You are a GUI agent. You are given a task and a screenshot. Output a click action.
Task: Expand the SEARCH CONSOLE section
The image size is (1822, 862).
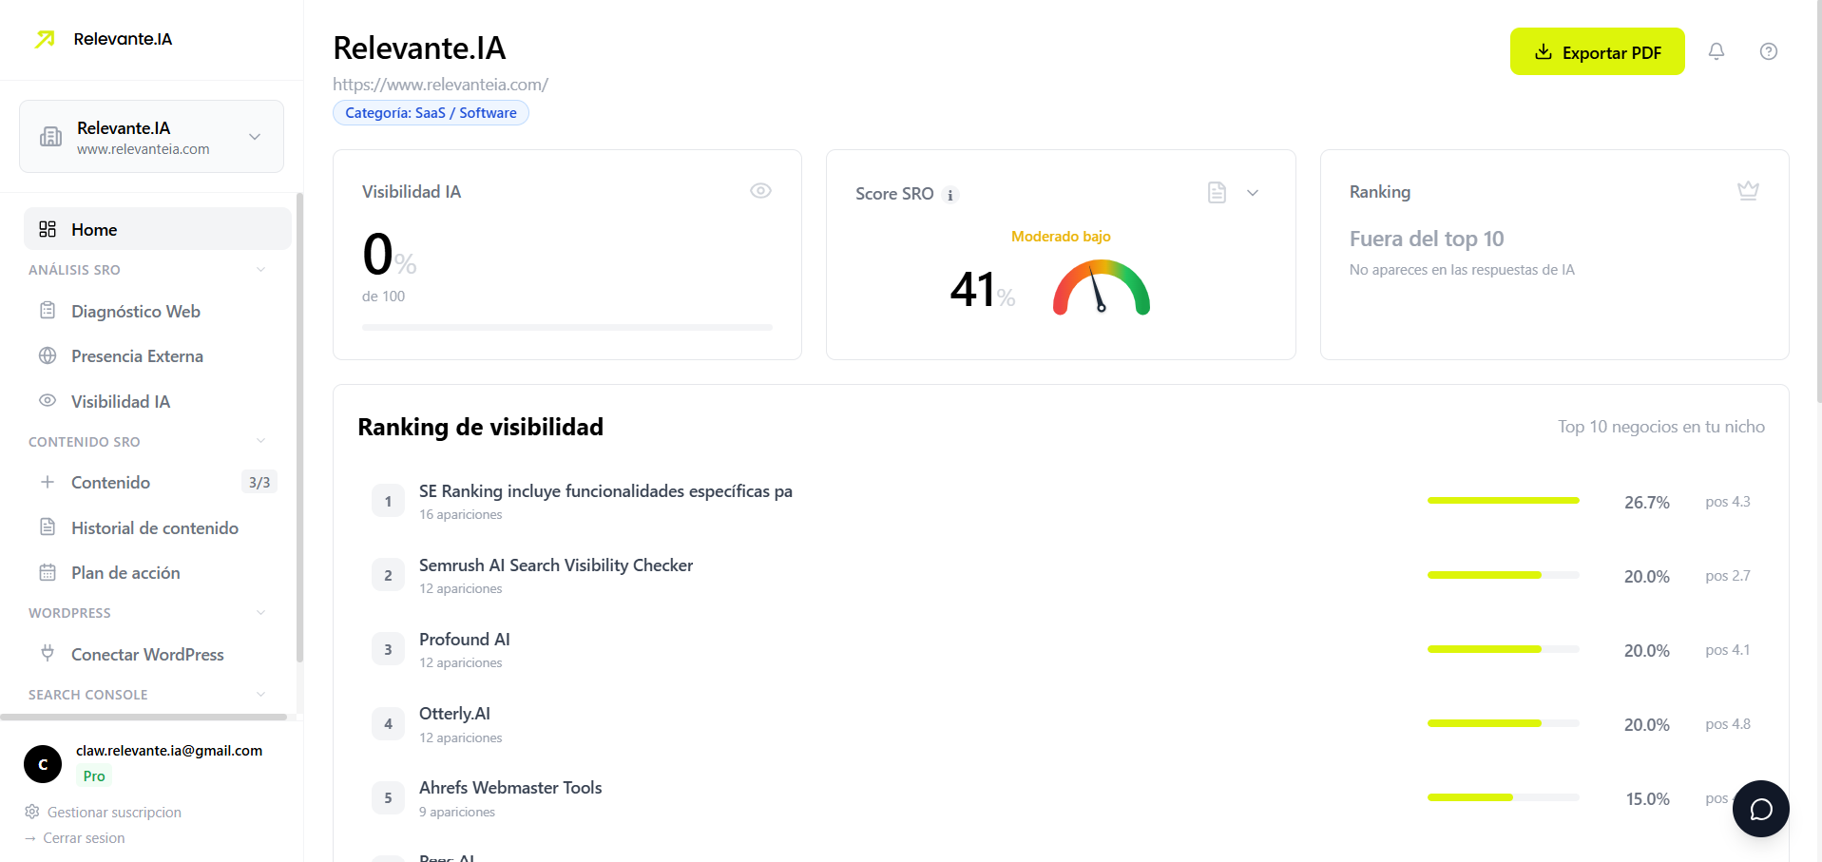(260, 694)
